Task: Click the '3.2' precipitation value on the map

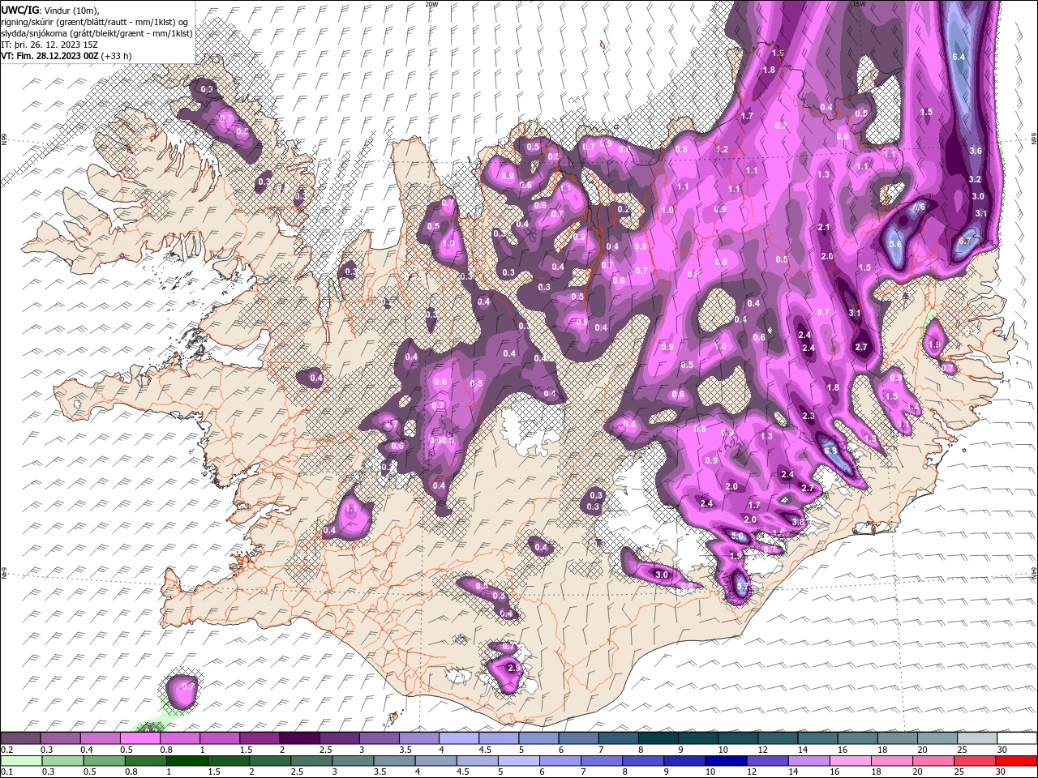Action: coord(975,180)
